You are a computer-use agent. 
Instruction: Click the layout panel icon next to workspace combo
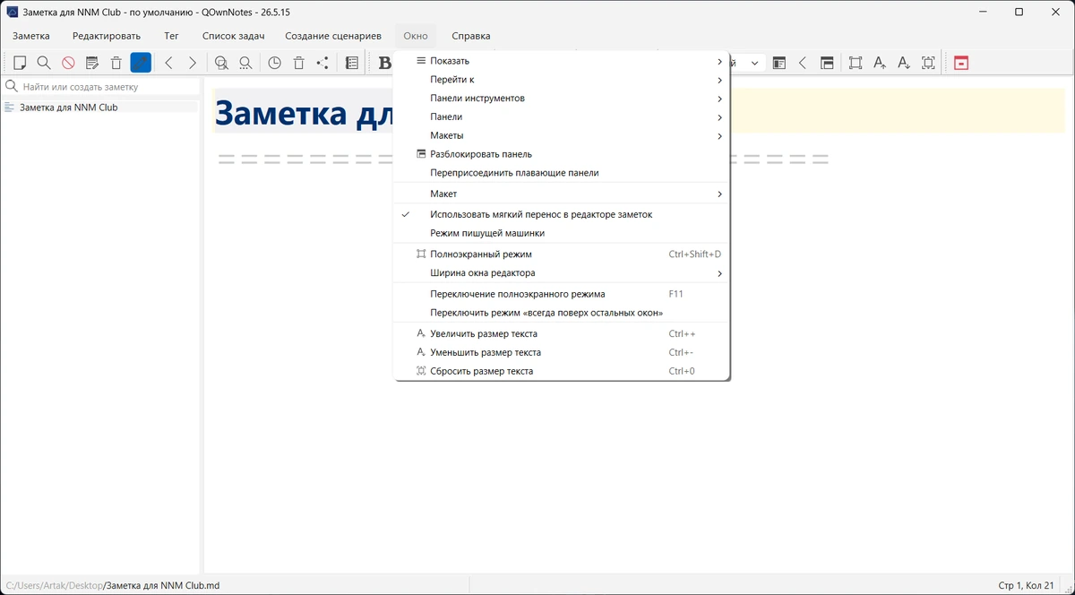point(779,63)
